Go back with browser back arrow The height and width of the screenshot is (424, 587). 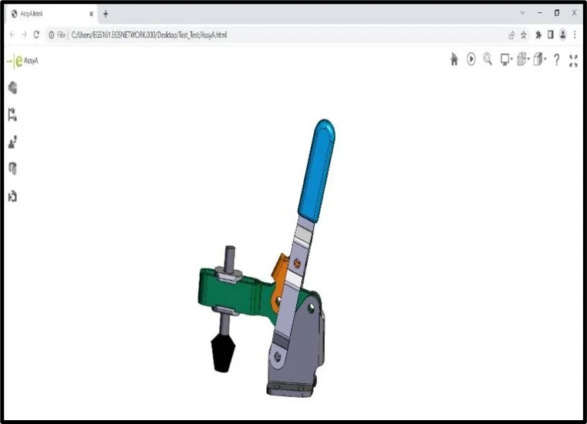12,35
